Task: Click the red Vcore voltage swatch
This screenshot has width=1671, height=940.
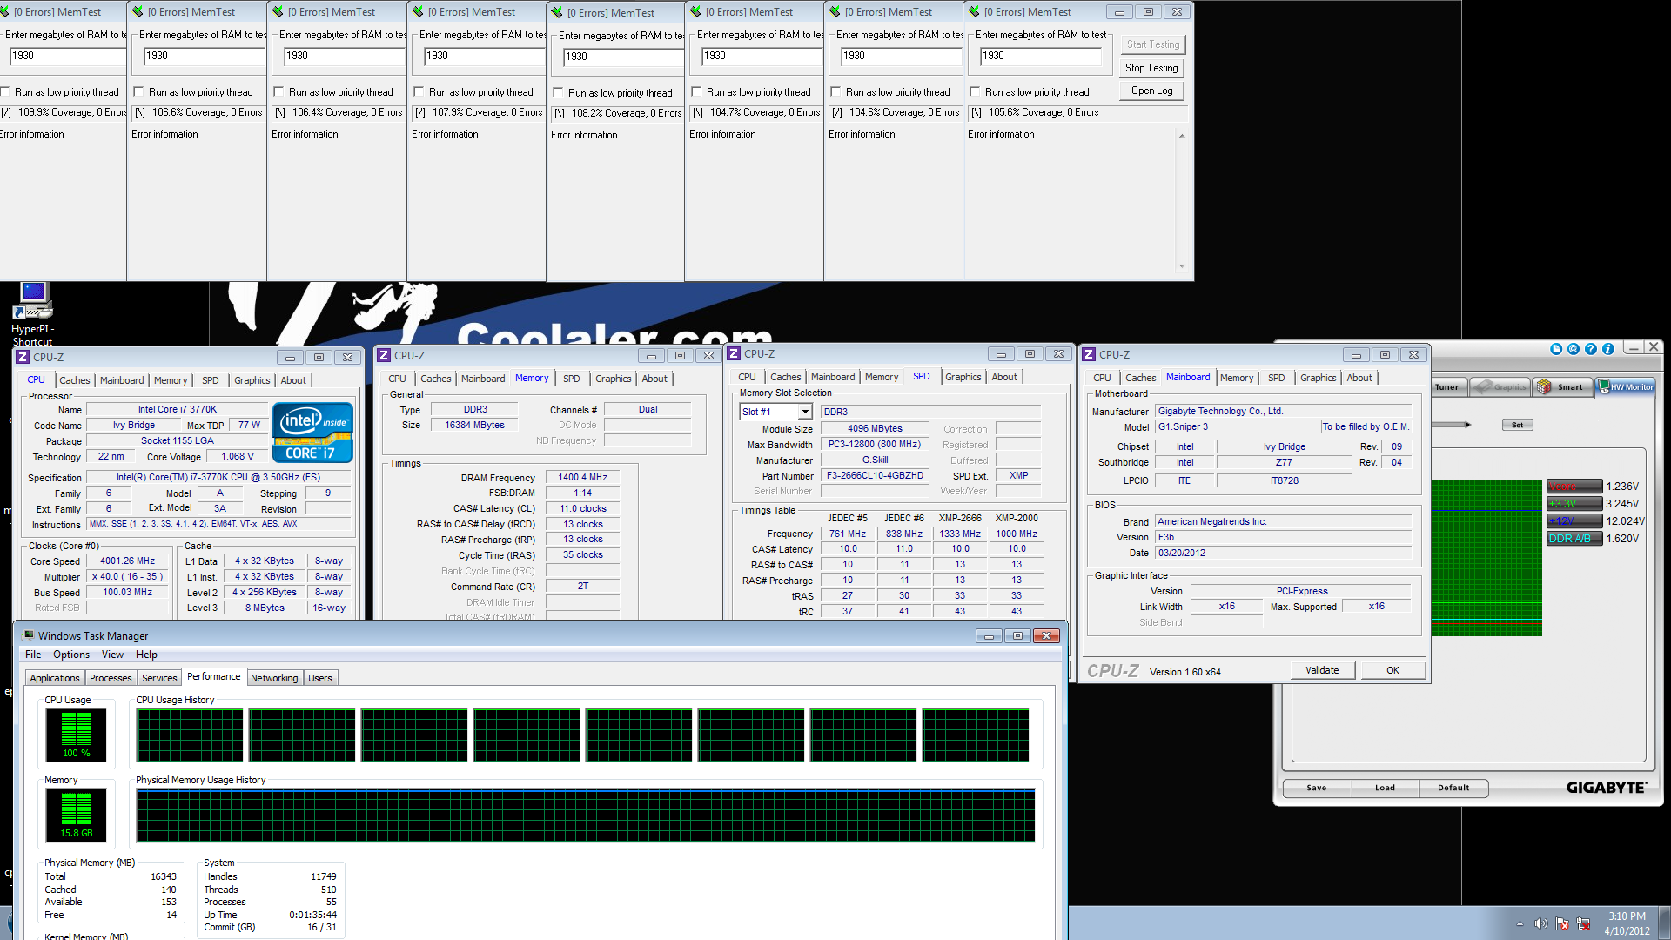Action: tap(1574, 487)
